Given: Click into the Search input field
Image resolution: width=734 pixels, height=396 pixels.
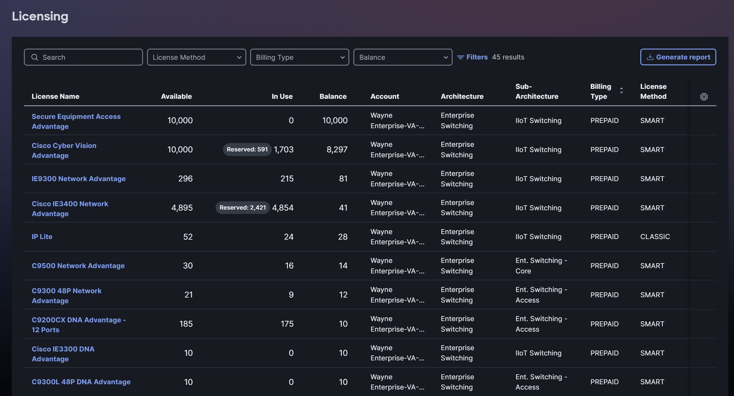Looking at the screenshot, I should point(83,57).
